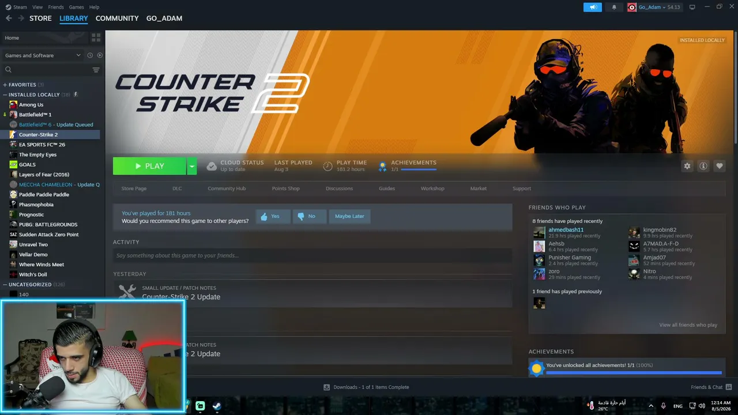The width and height of the screenshot is (738, 415).
Task: Click the activity status input field
Action: coord(312,255)
